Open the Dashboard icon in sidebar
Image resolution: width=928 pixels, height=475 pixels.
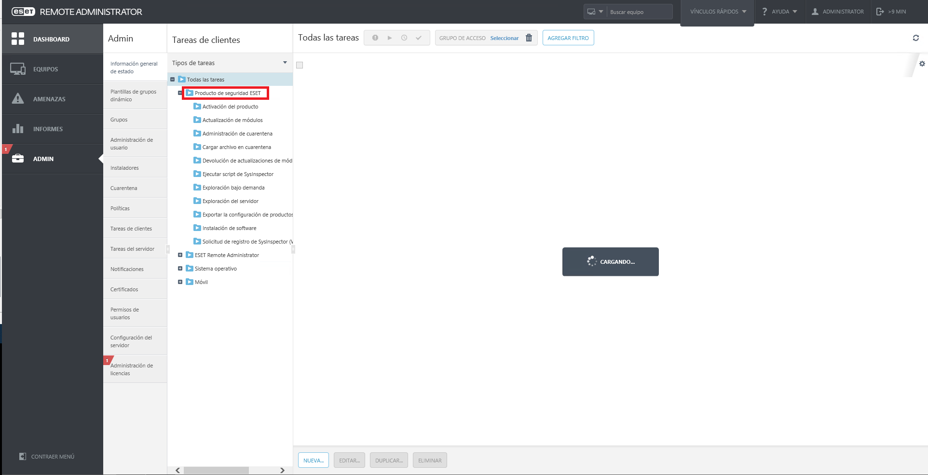(18, 39)
